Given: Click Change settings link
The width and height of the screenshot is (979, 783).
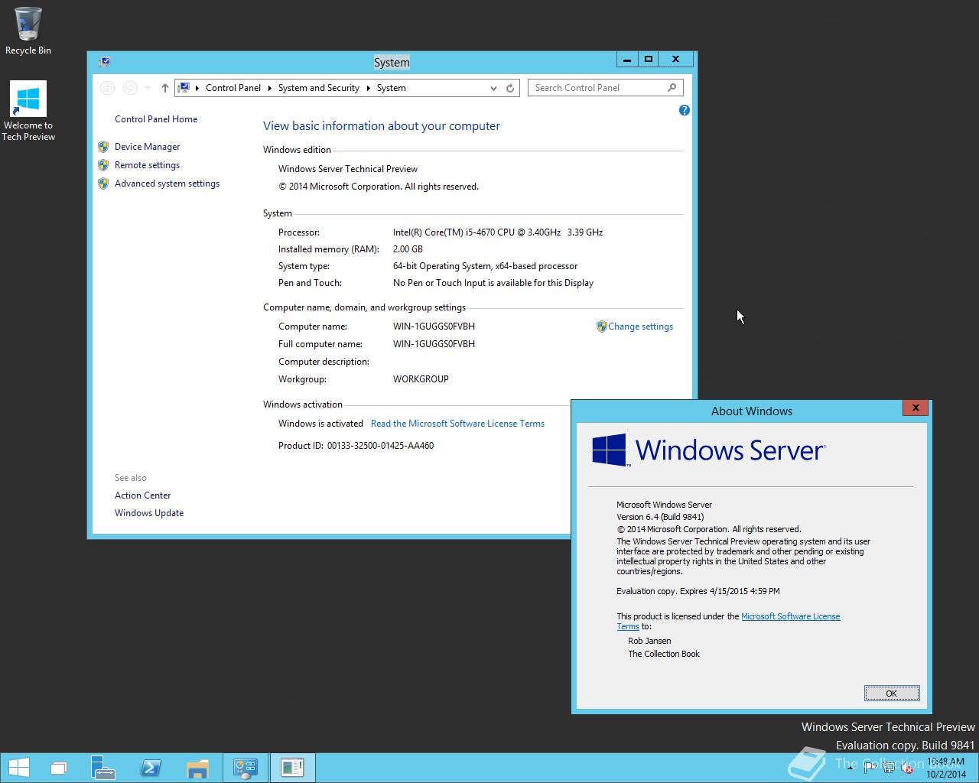Looking at the screenshot, I should tap(640, 327).
